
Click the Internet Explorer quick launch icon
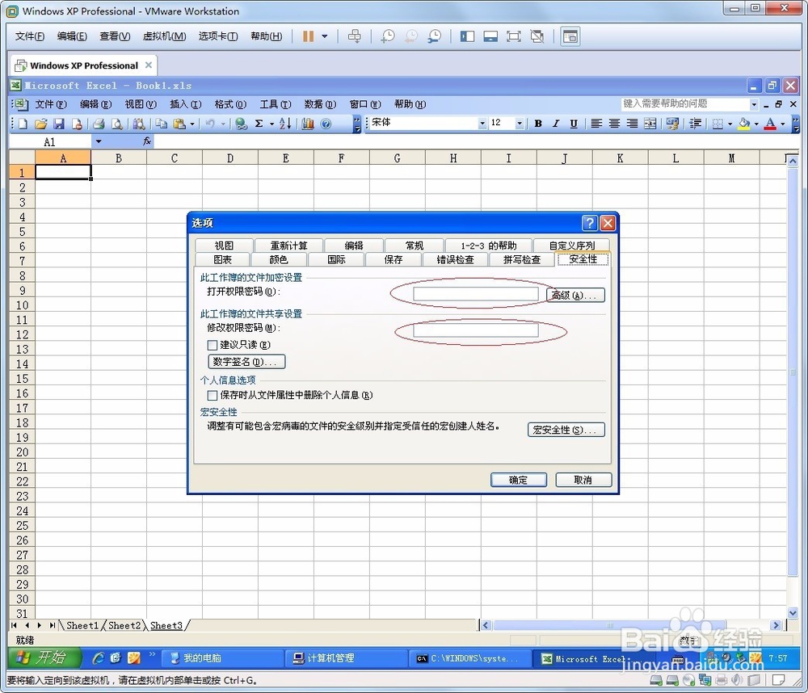(98, 658)
